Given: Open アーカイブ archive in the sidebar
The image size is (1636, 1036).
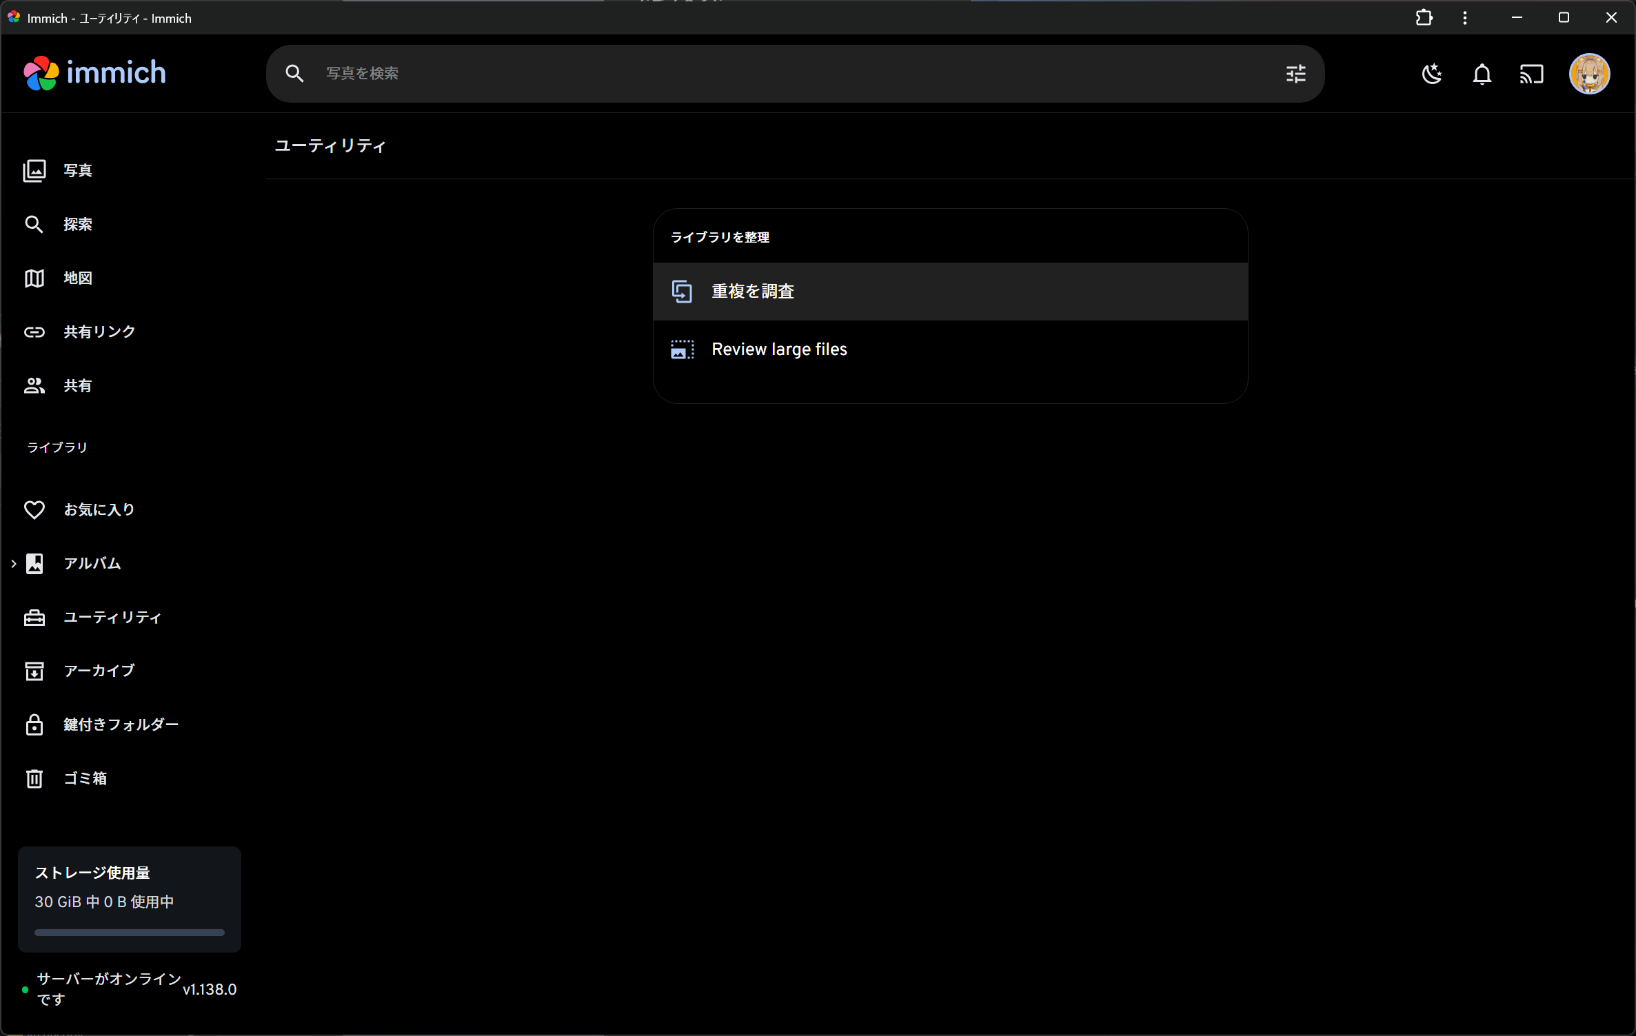Looking at the screenshot, I should (99, 671).
